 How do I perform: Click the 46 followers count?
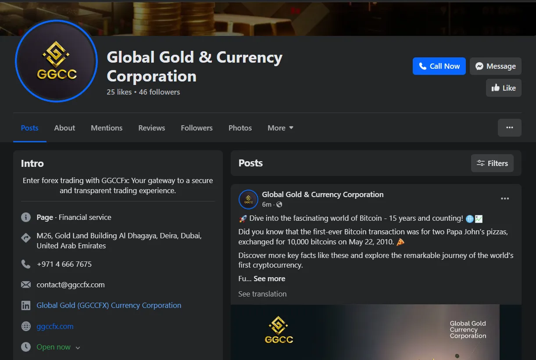pyautogui.click(x=160, y=92)
